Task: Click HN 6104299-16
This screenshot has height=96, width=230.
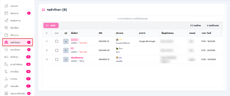Action: [104, 42]
